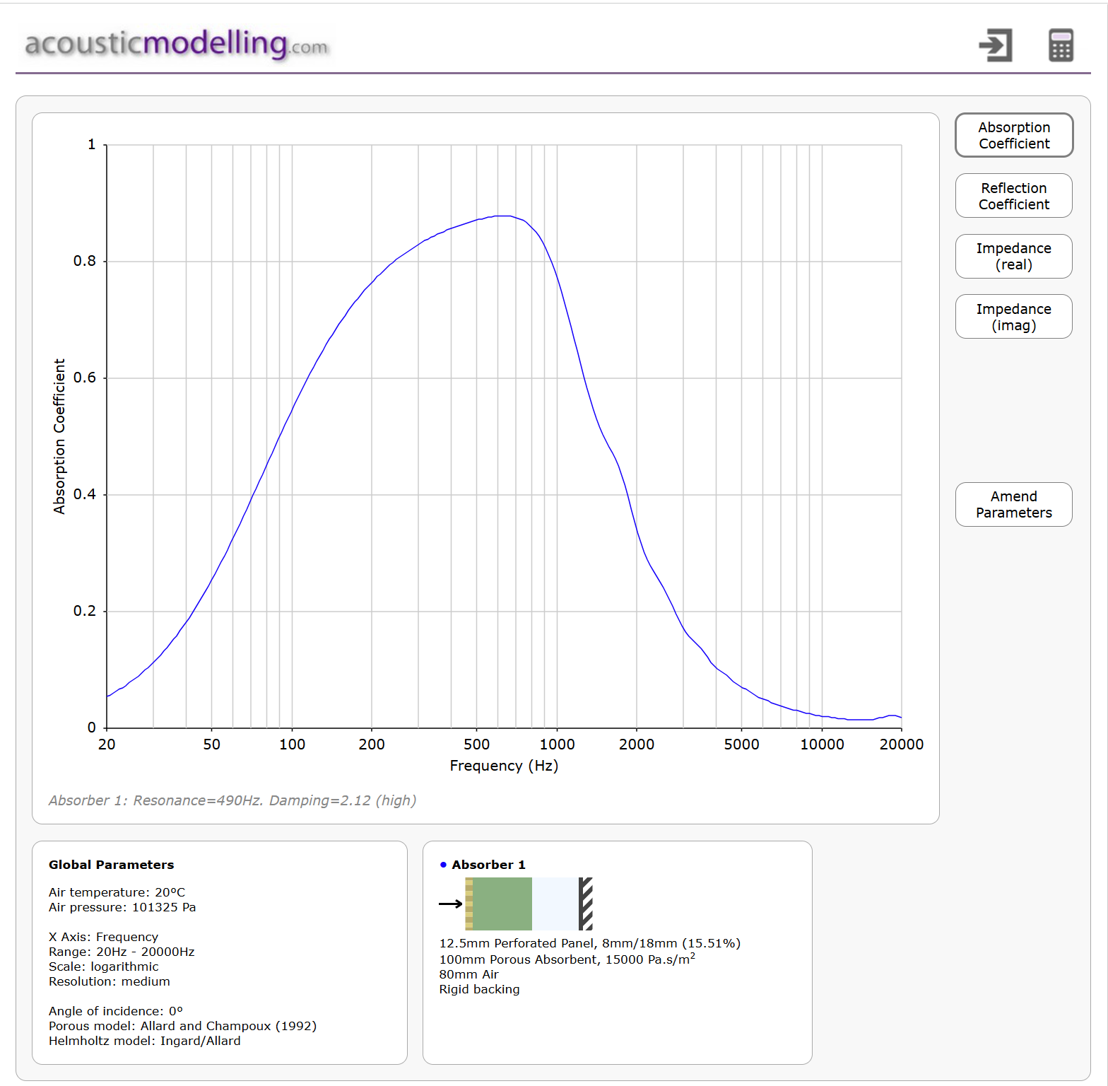1108x1086 pixels.
Task: Show the Impedance (real) graph
Action: (1013, 256)
